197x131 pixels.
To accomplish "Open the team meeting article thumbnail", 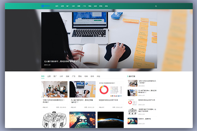I will [x=54, y=89].
